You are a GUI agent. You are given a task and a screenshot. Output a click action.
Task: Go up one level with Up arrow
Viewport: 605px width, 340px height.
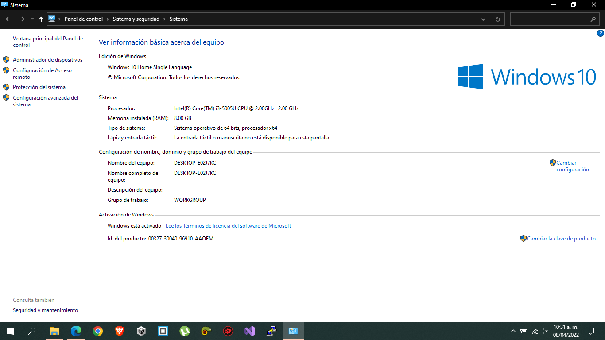tap(41, 19)
